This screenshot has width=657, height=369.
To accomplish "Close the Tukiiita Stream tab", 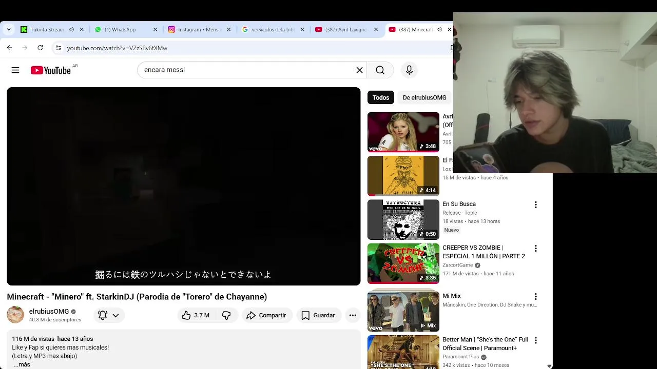I will click(x=82, y=30).
